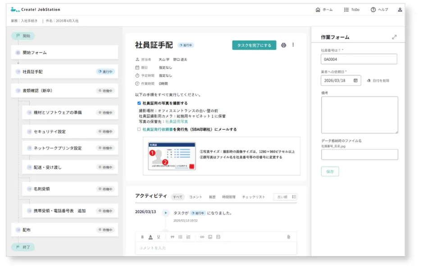This screenshot has height=274, width=428.
Task: Print the task via printer icon
Action: click(283, 45)
